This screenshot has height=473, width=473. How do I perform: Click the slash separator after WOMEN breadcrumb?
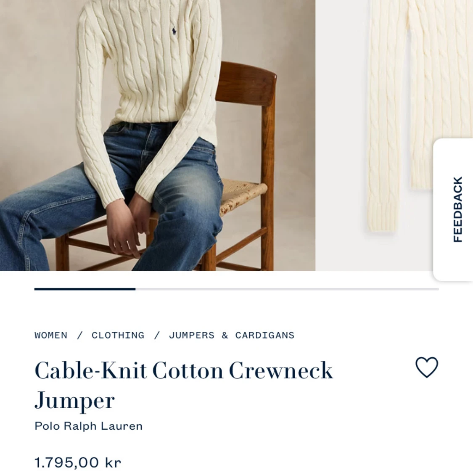point(79,335)
